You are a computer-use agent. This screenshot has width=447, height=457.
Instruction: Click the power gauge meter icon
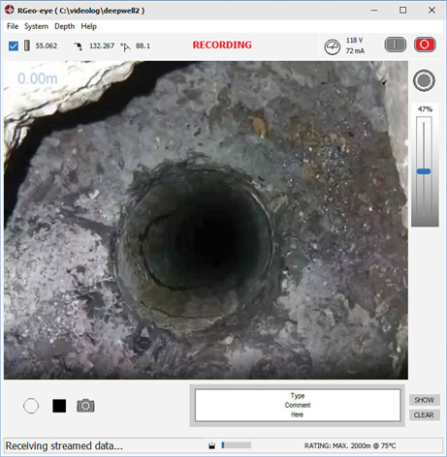point(332,47)
